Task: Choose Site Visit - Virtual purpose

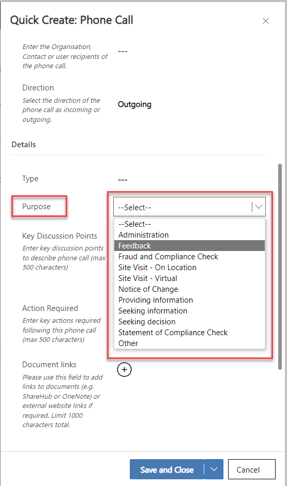Action: 189,278
